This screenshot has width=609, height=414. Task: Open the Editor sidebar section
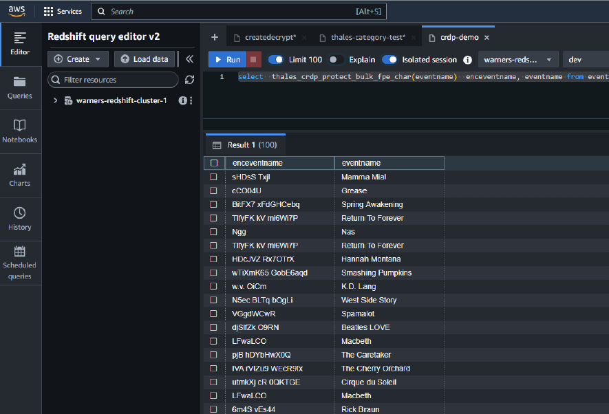coord(20,44)
